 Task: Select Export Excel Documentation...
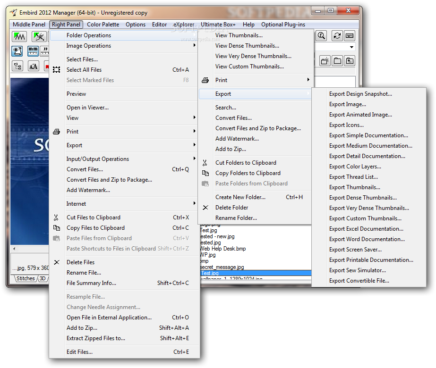click(x=366, y=229)
